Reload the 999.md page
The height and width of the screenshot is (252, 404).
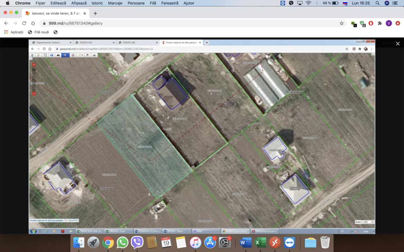click(x=24, y=23)
